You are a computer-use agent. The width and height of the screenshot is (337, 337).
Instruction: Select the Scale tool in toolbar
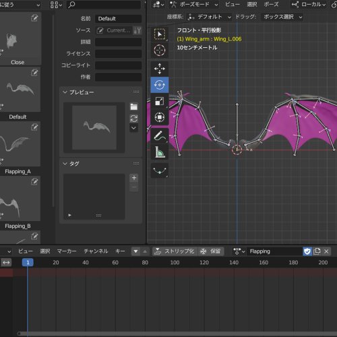pos(160,101)
